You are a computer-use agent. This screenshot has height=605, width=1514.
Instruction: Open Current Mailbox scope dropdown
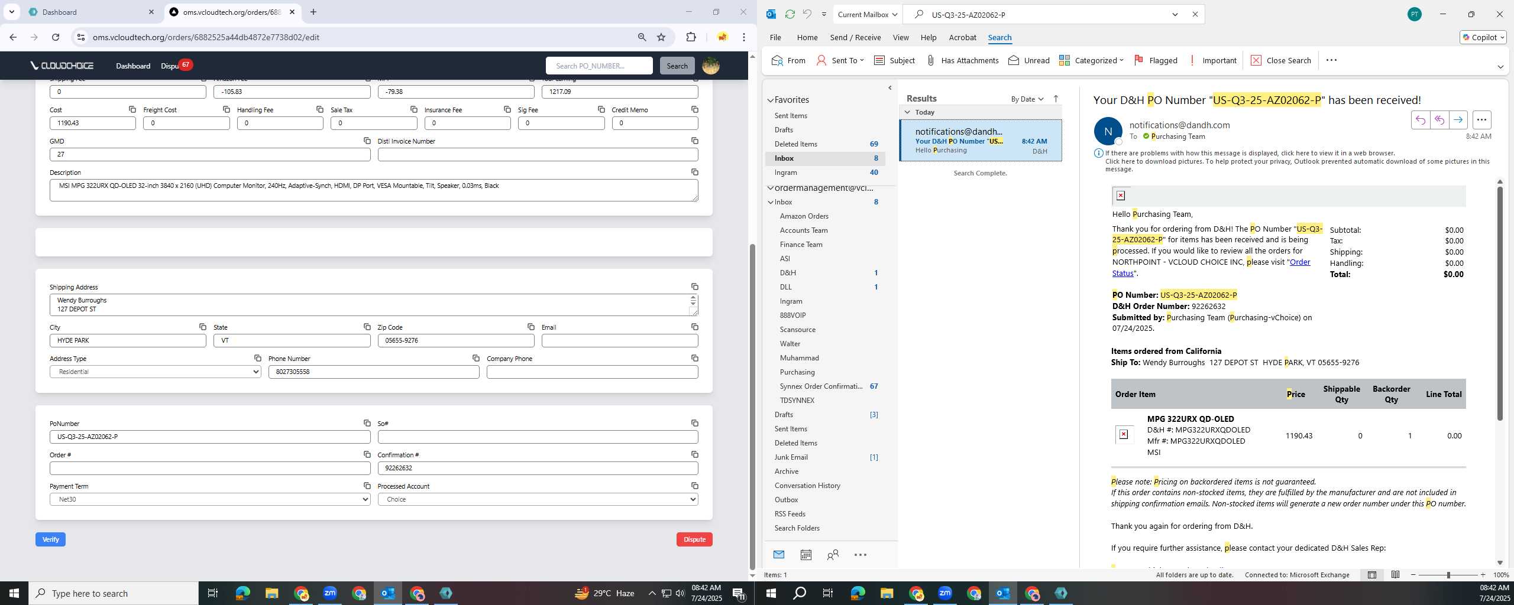pyautogui.click(x=867, y=14)
